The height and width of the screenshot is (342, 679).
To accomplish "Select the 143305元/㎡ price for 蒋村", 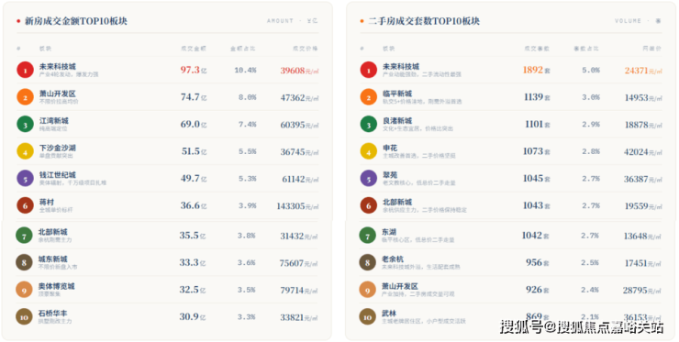I will click(297, 206).
